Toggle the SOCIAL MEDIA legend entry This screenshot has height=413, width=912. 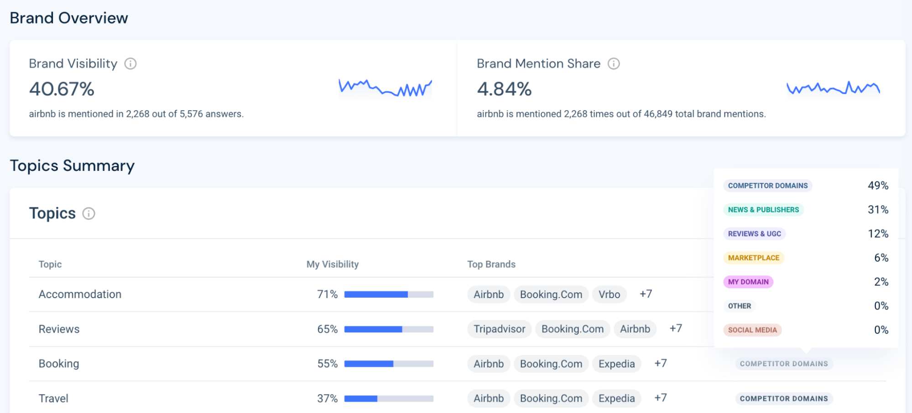coord(752,330)
